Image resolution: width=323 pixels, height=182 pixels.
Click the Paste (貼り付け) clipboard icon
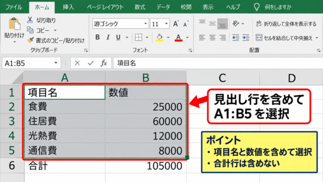(14, 24)
